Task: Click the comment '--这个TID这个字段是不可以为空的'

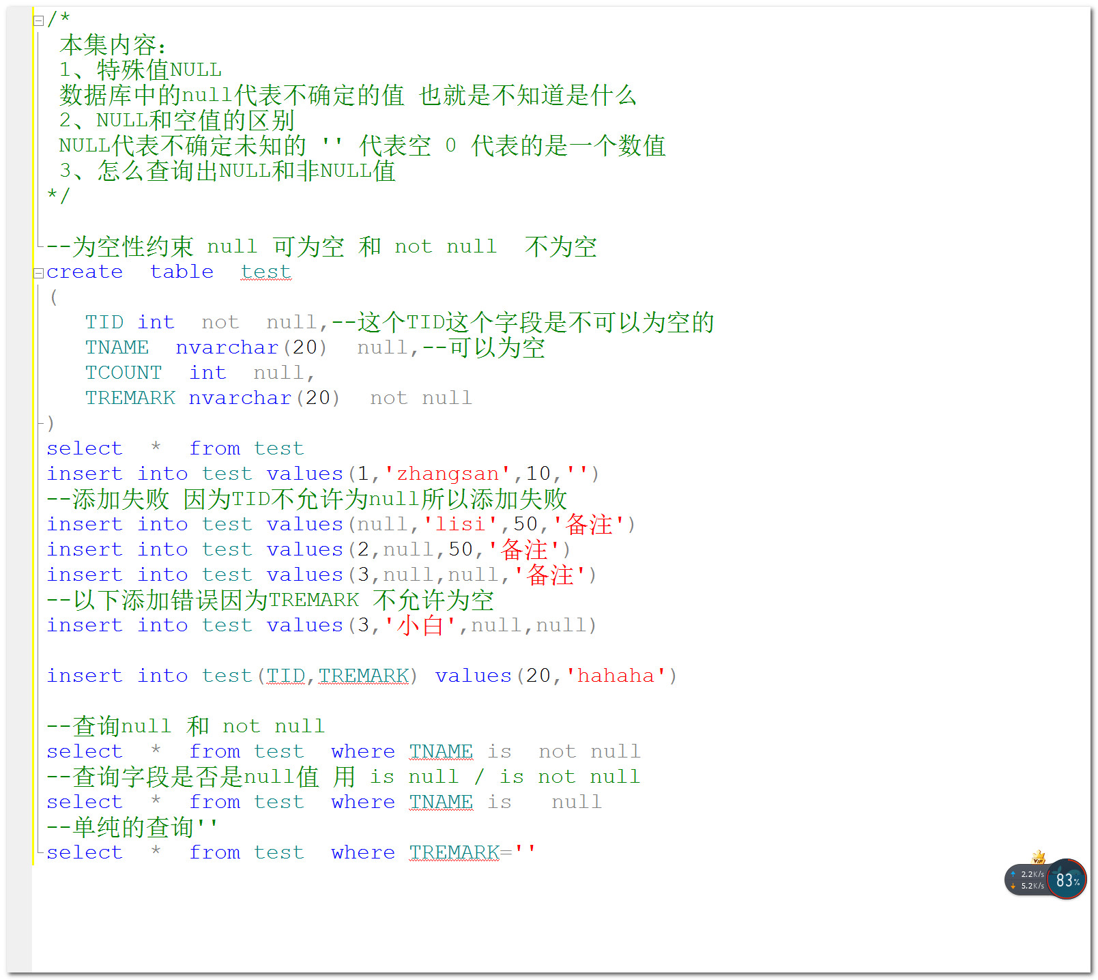Action: click(x=523, y=323)
